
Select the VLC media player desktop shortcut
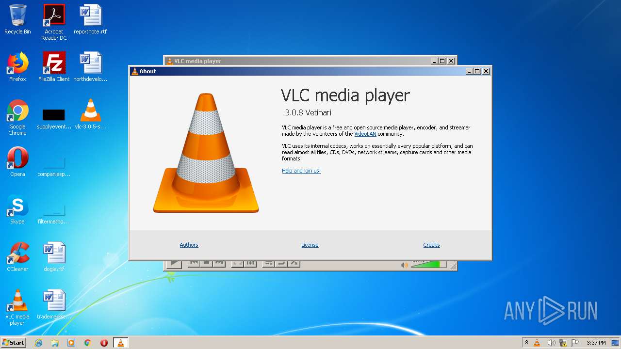[17, 307]
